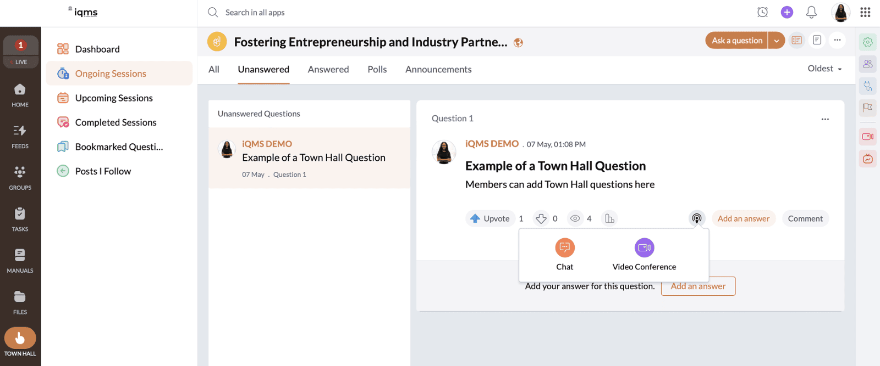Click the Comment button

[x=805, y=219]
